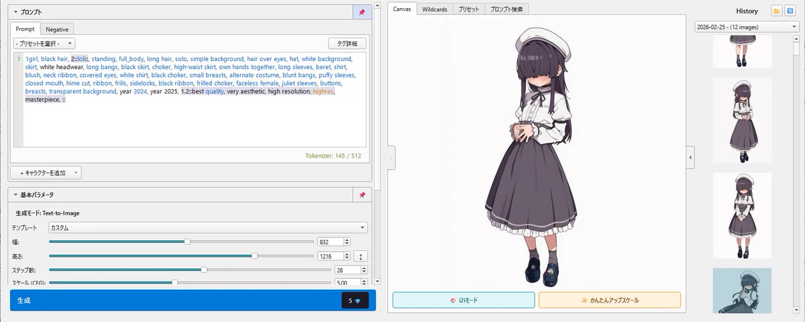
Task: Open the history folder icon
Action: click(776, 11)
